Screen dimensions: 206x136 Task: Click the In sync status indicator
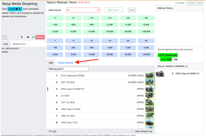(180, 3)
